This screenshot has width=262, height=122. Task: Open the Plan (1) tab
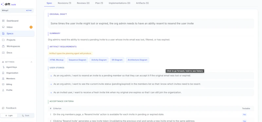99,3
